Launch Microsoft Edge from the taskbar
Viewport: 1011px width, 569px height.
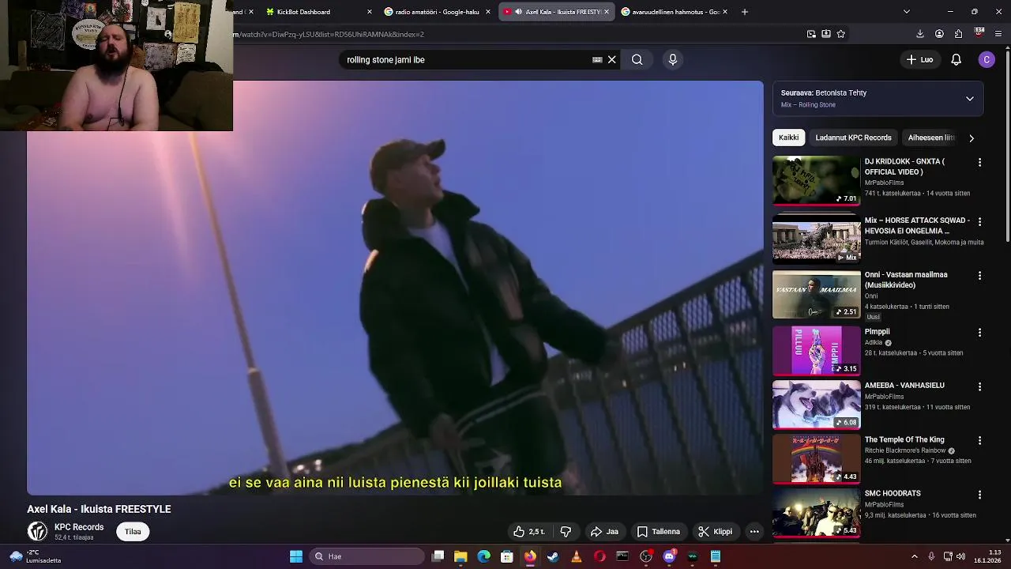tap(483, 556)
